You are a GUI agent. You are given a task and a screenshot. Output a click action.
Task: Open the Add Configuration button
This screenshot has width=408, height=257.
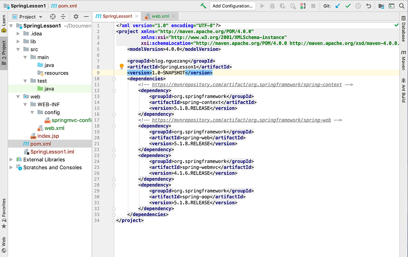coord(233,6)
